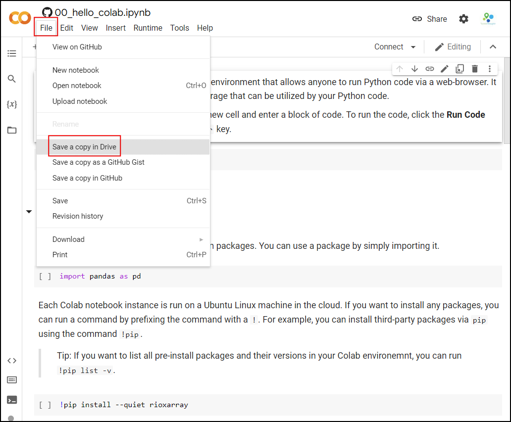The width and height of the screenshot is (511, 422).
Task: Delete cell using trash icon
Action: (474, 69)
